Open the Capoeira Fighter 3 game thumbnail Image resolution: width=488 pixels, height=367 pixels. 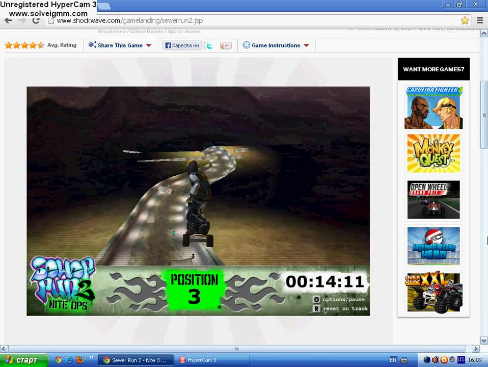pyautogui.click(x=433, y=108)
